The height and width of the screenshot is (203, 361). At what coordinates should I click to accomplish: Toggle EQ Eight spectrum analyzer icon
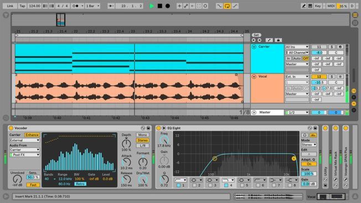(313, 135)
